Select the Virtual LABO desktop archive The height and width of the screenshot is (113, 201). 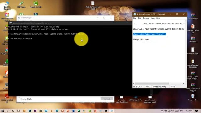(x=193, y=16)
